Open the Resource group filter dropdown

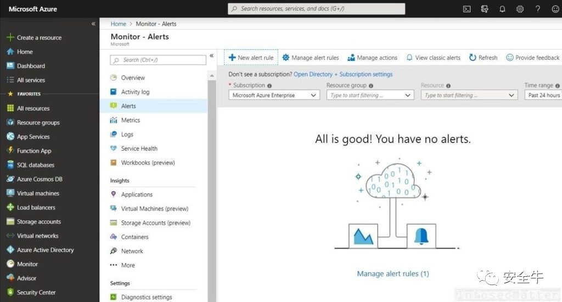click(370, 95)
